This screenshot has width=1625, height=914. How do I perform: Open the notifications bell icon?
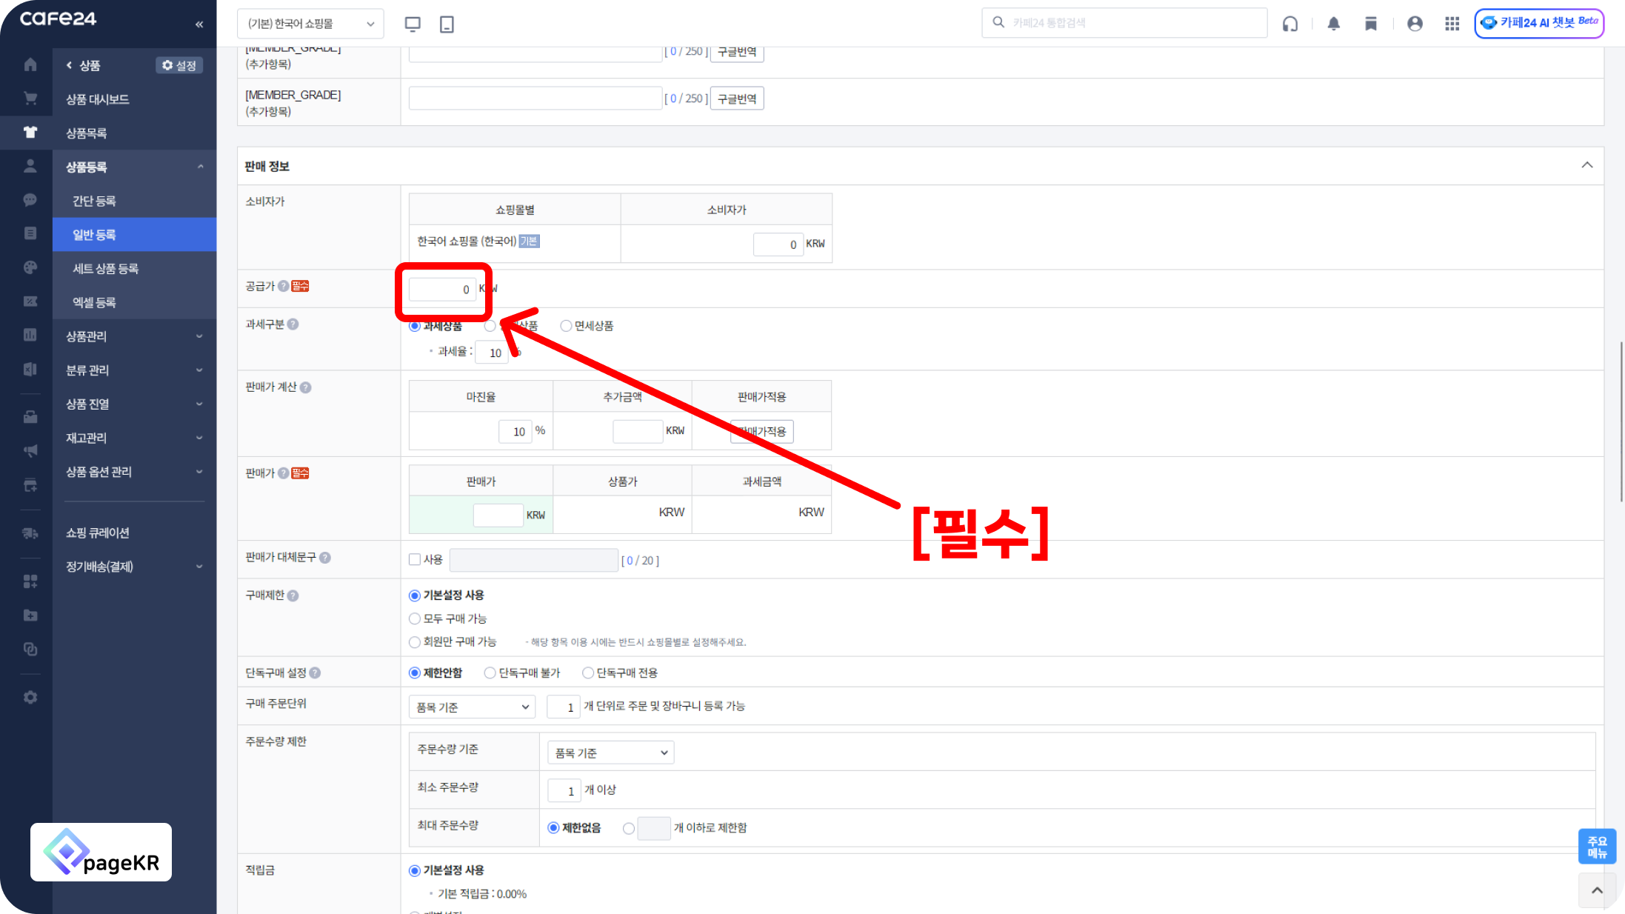(x=1333, y=24)
